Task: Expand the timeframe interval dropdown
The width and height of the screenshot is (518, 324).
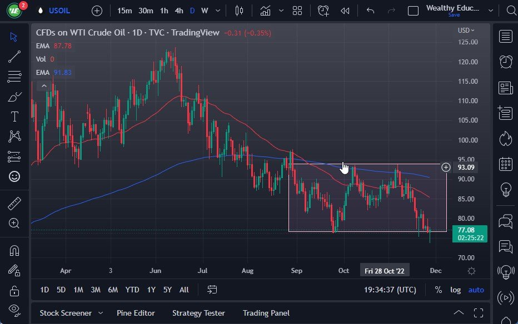Action: [x=218, y=11]
